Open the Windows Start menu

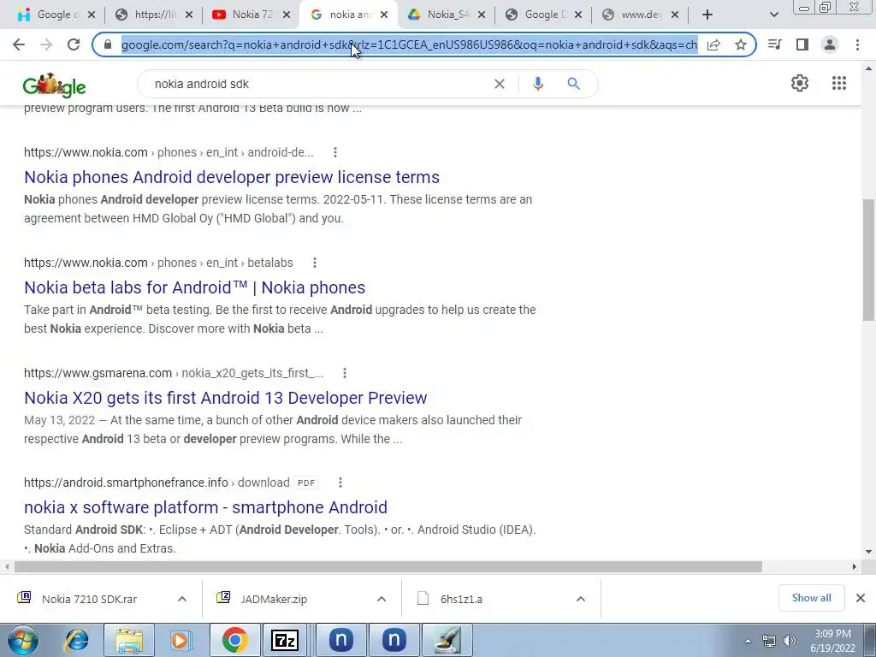coord(22,640)
